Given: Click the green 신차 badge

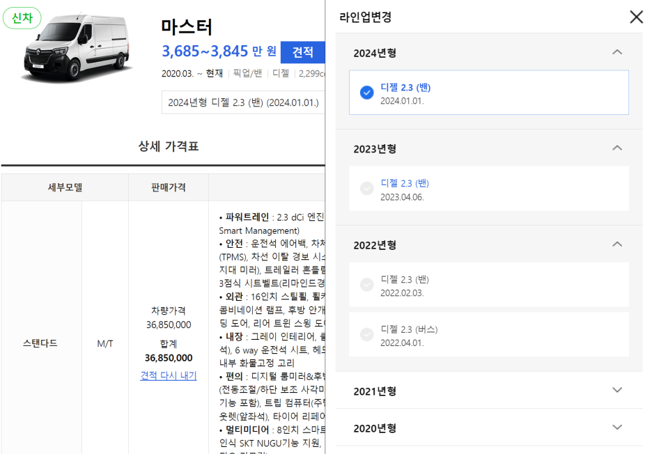Looking at the screenshot, I should point(22,18).
